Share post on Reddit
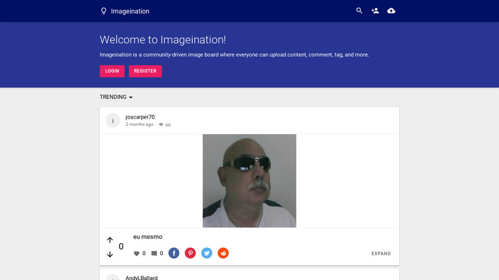Image resolution: width=499 pixels, height=280 pixels. [223, 253]
